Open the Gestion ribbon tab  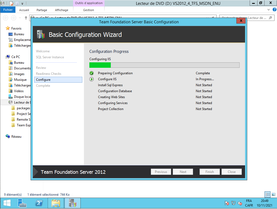click(89, 10)
